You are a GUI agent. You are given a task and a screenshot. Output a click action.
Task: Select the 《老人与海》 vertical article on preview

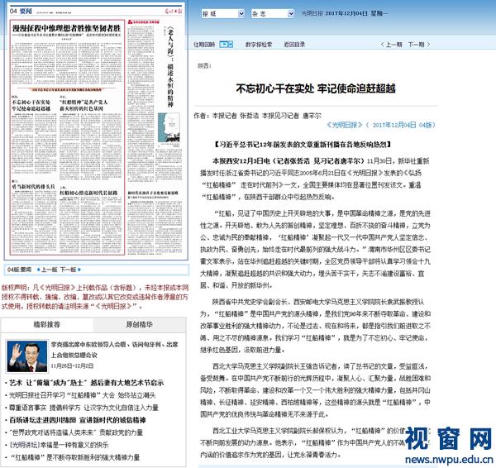170,66
